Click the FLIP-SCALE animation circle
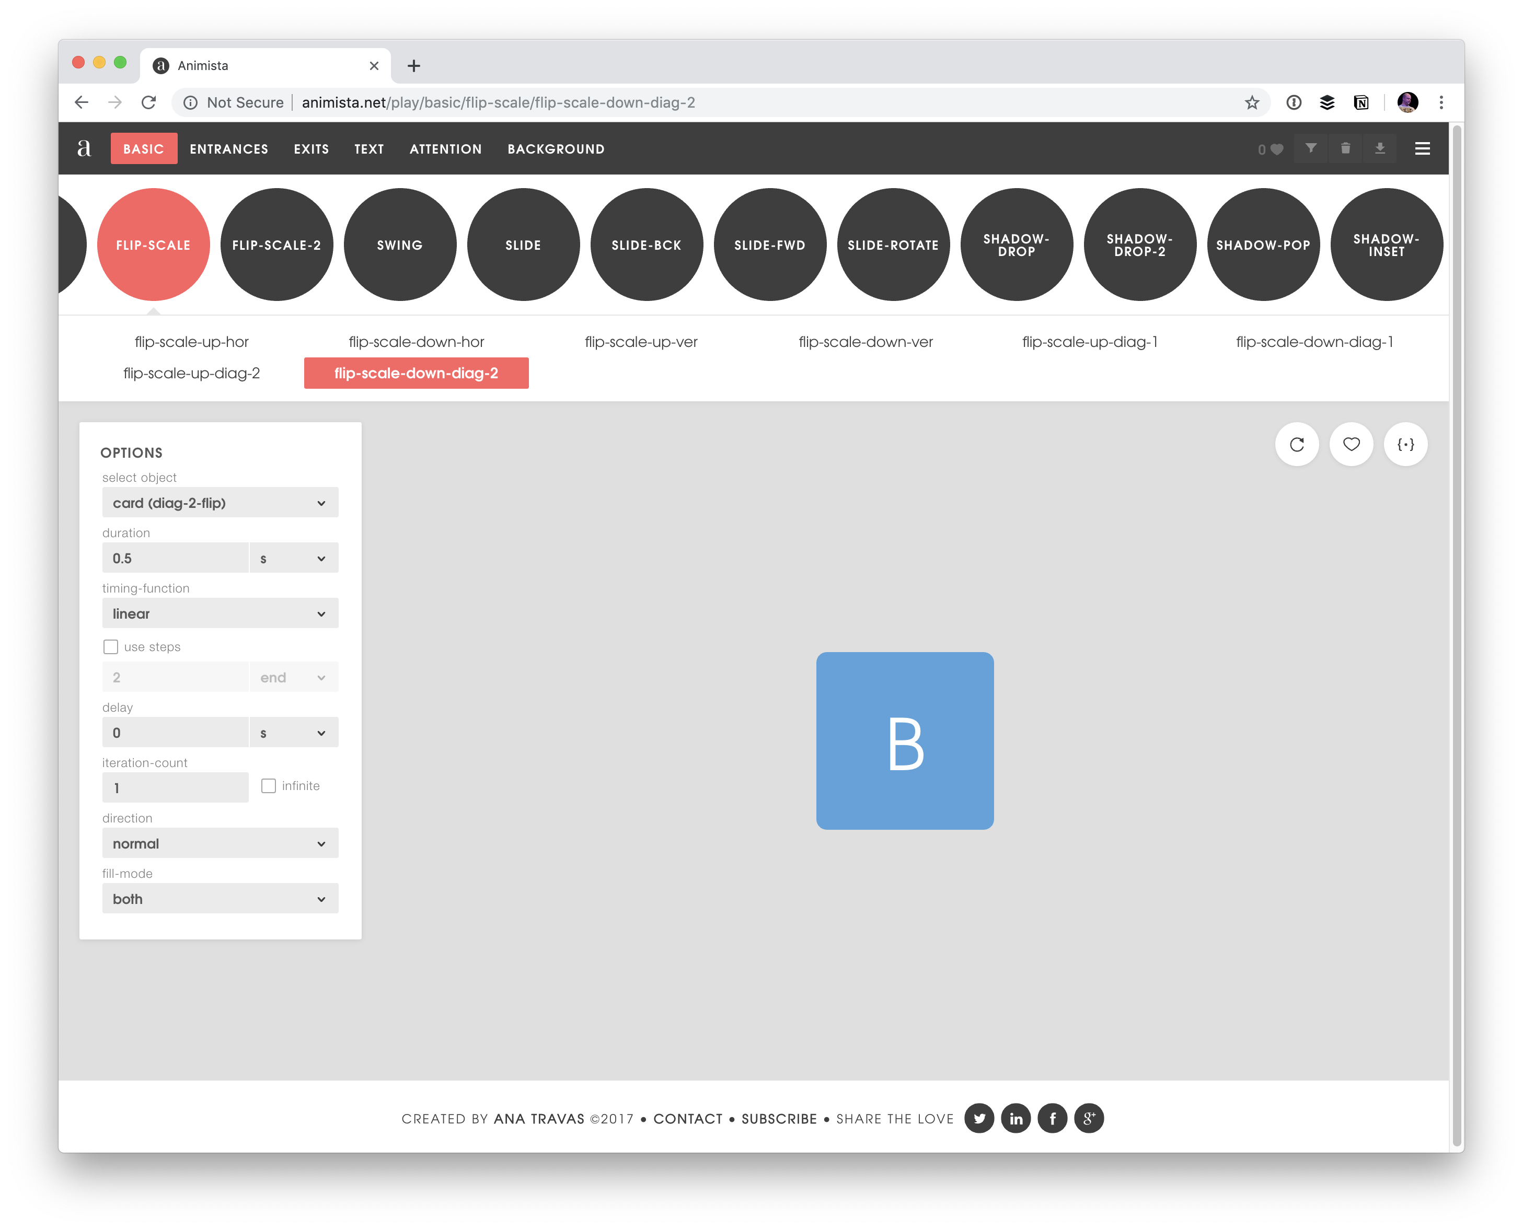The height and width of the screenshot is (1230, 1523). 152,245
